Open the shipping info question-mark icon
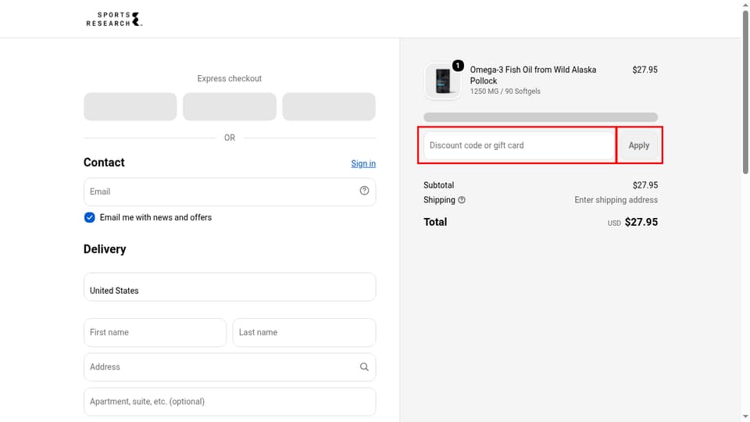 [x=462, y=200]
